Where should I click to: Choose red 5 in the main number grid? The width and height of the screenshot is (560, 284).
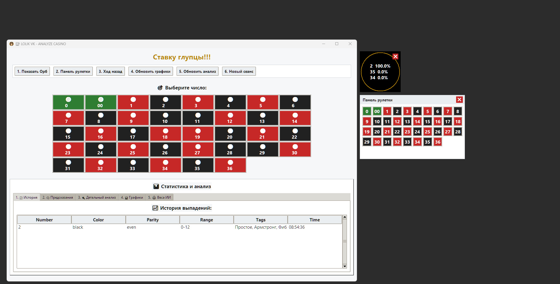click(263, 102)
